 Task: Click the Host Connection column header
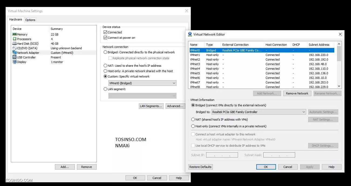pyautogui.click(x=277, y=45)
